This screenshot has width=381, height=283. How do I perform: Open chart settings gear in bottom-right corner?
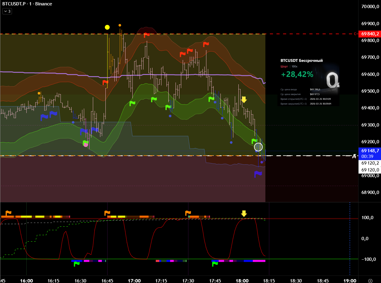(370, 281)
